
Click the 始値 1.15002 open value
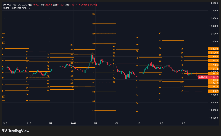34,5
